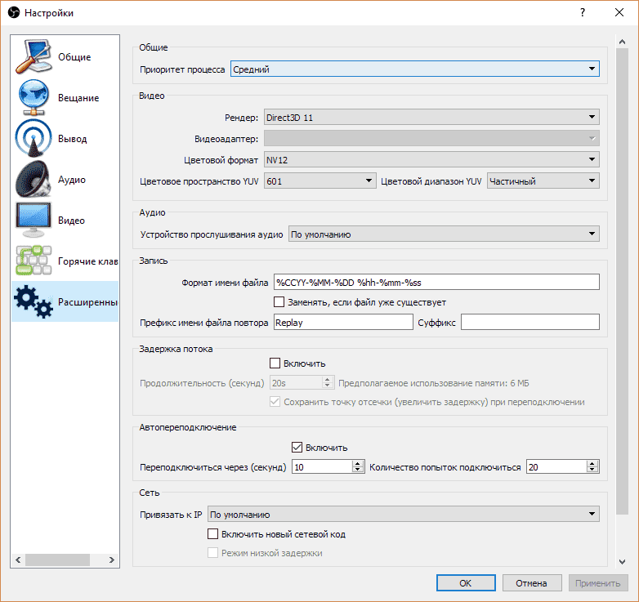
Task: Open the Общие settings section icon
Action: click(34, 57)
